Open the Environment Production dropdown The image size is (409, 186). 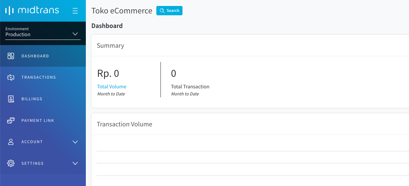pos(43,34)
